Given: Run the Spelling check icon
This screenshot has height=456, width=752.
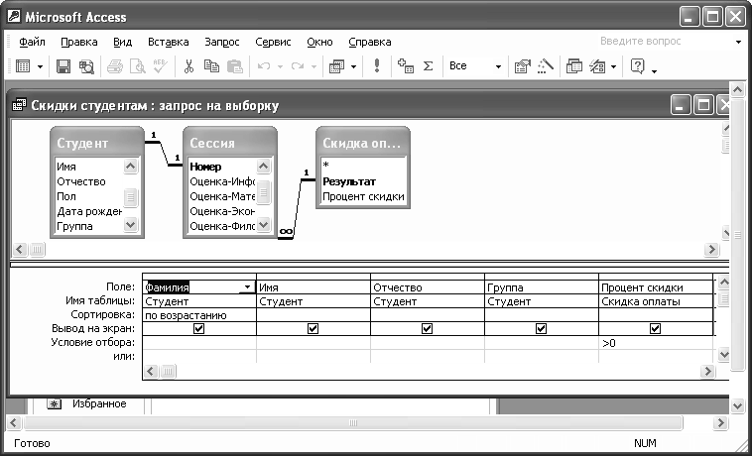Looking at the screenshot, I should (x=161, y=66).
